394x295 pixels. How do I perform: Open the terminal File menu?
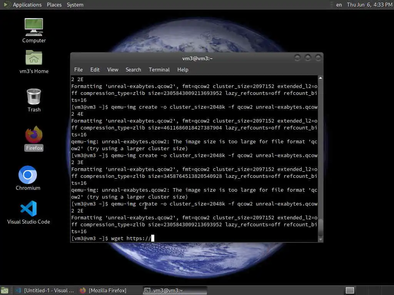(x=78, y=70)
